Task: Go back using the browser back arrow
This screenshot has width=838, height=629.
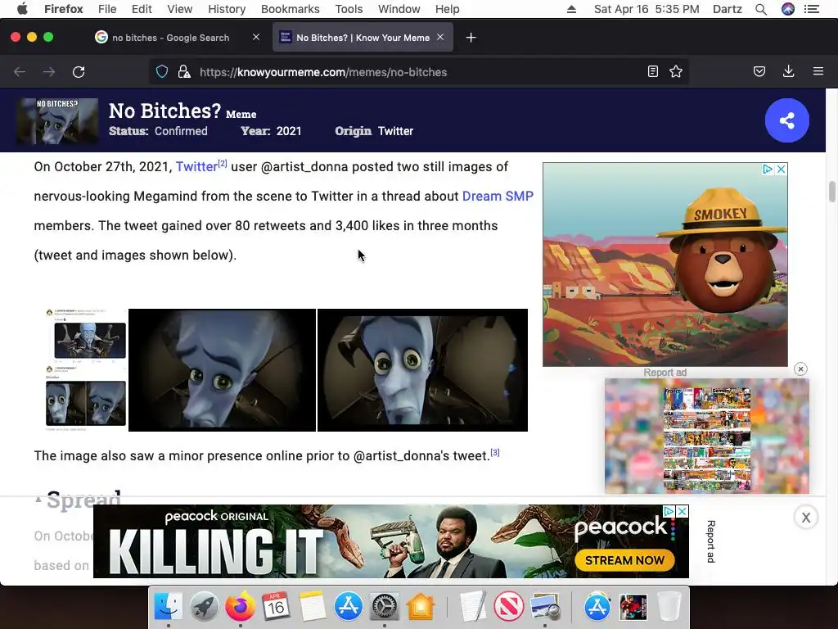Action: [20, 72]
